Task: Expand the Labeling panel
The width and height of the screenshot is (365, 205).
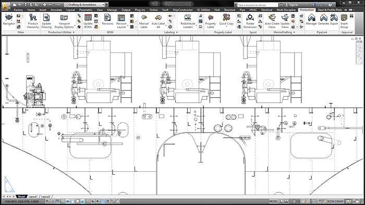Action: pos(171,32)
